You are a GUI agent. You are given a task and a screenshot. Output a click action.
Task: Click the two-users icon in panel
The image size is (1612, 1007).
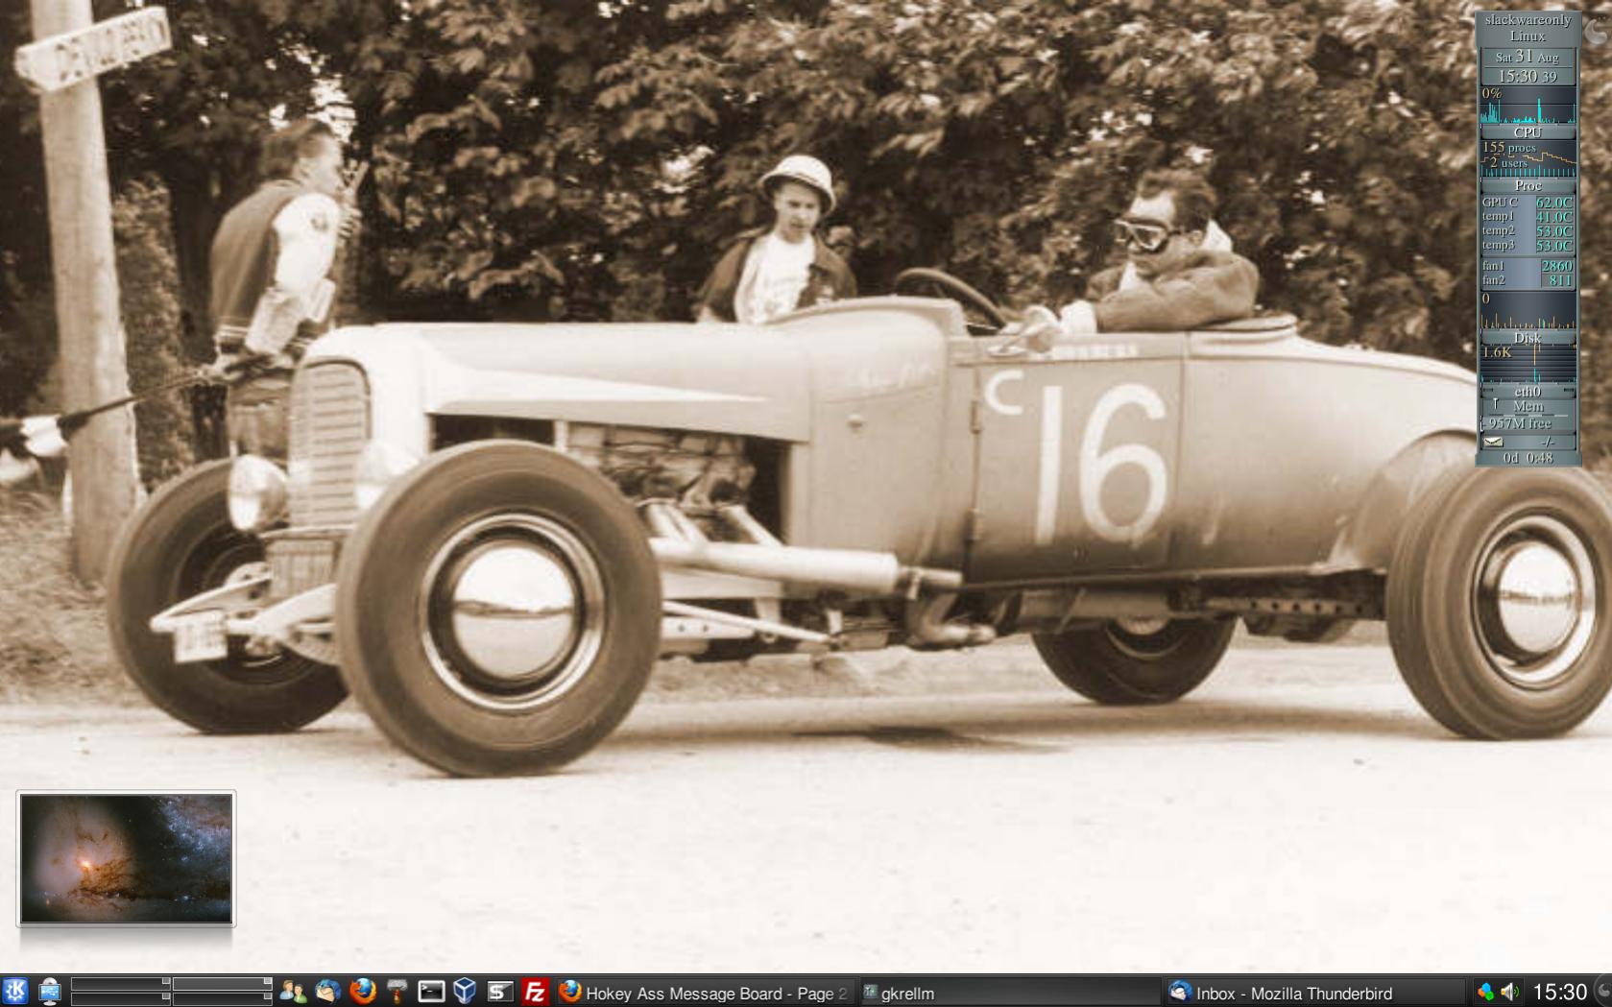tap(293, 991)
